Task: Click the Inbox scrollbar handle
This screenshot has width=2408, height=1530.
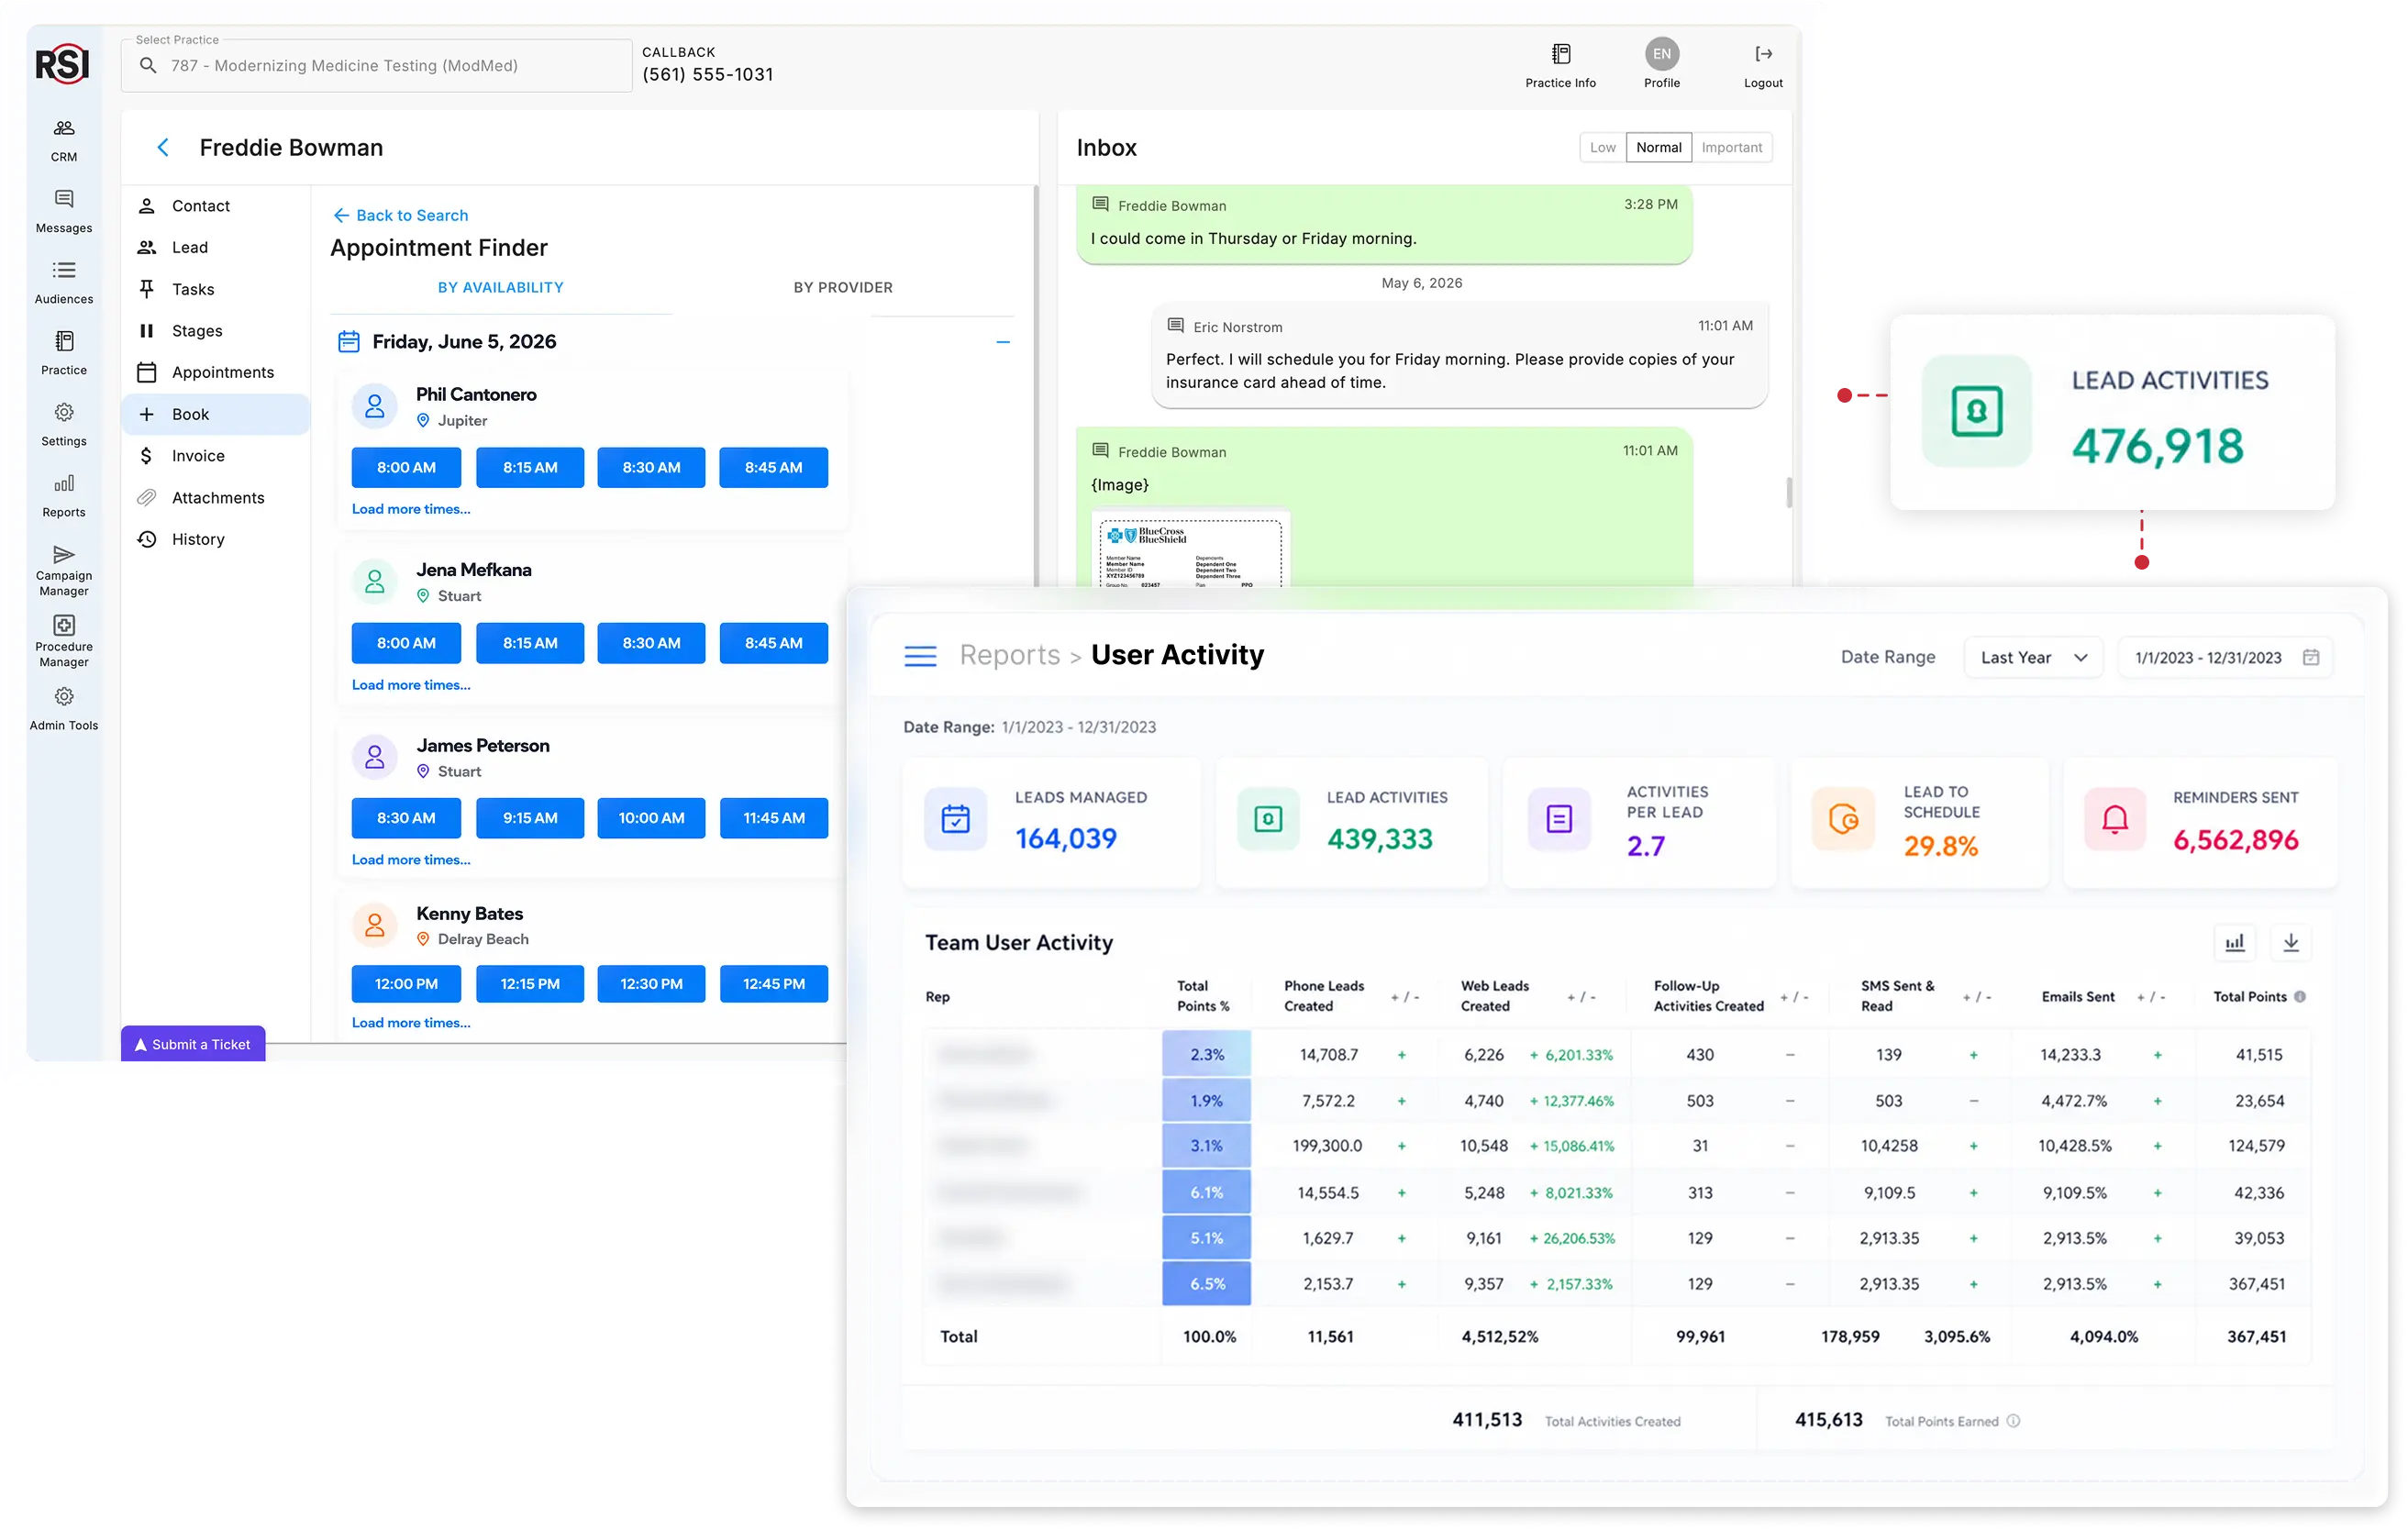Action: [x=1788, y=493]
